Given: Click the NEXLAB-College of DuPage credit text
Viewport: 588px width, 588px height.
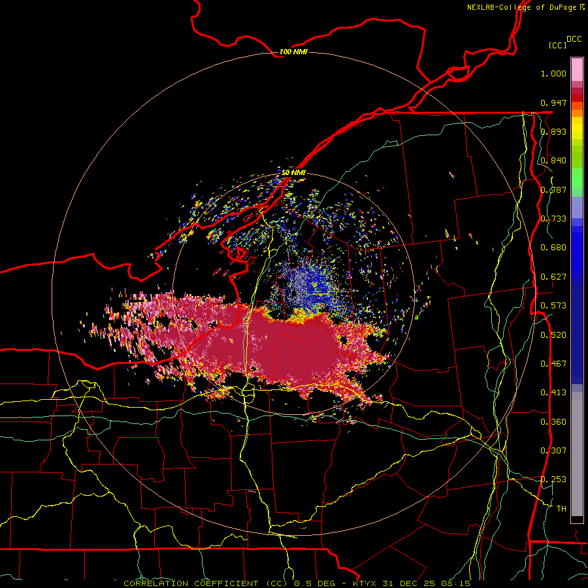Looking at the screenshot, I should [x=525, y=7].
